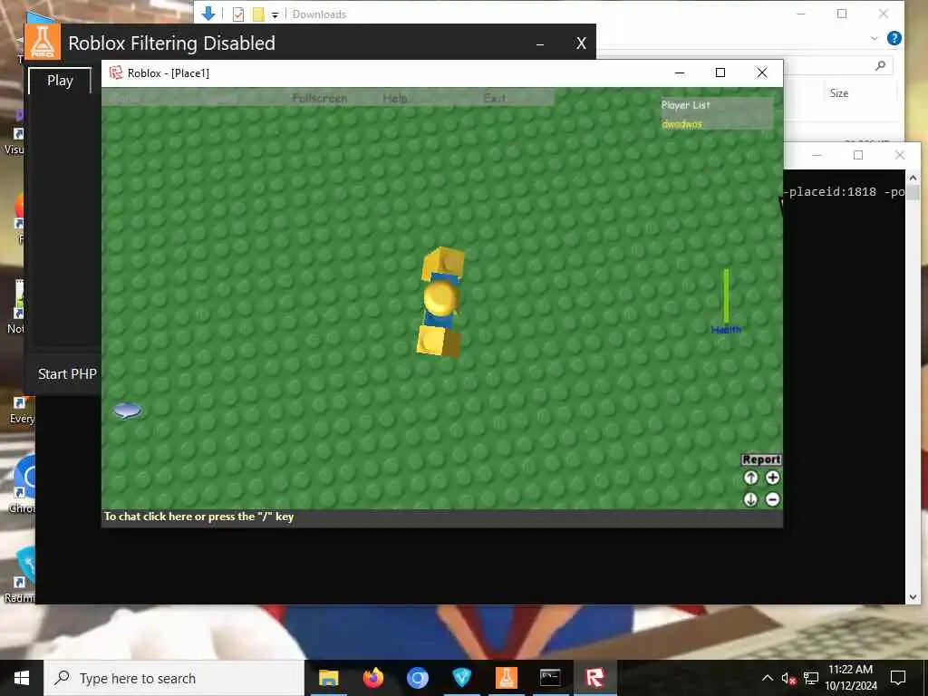Open Firefox from the taskbar
928x696 pixels.
coord(372,678)
